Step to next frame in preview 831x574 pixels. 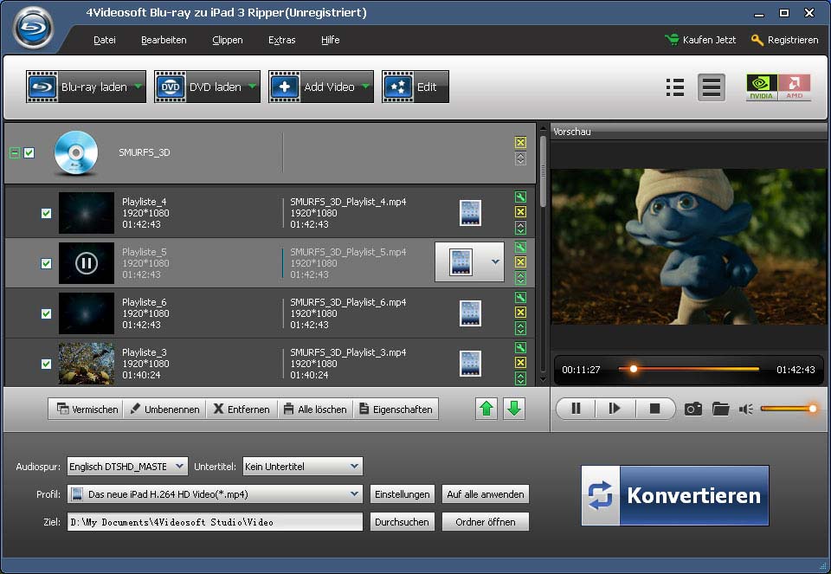[615, 408]
